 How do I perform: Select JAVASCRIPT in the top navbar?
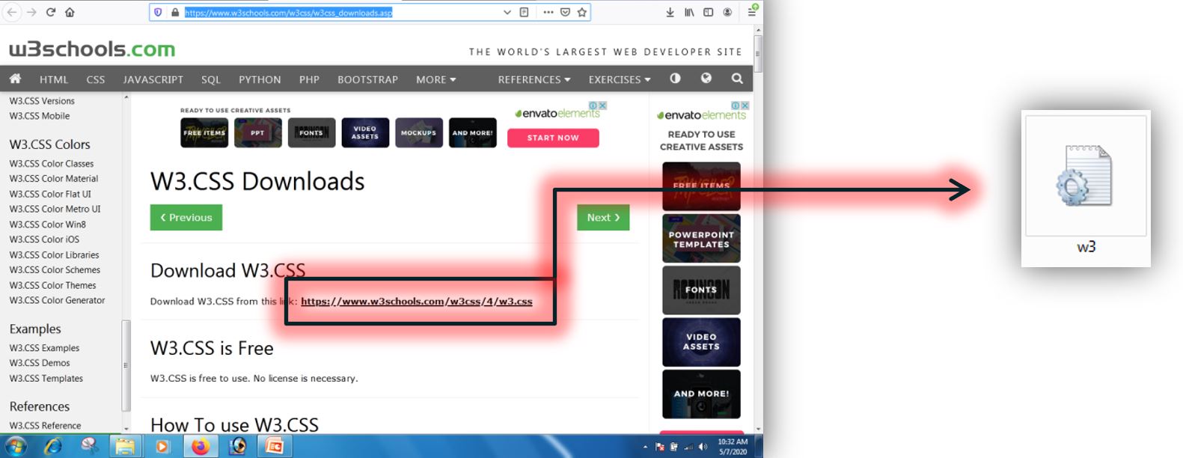click(153, 79)
